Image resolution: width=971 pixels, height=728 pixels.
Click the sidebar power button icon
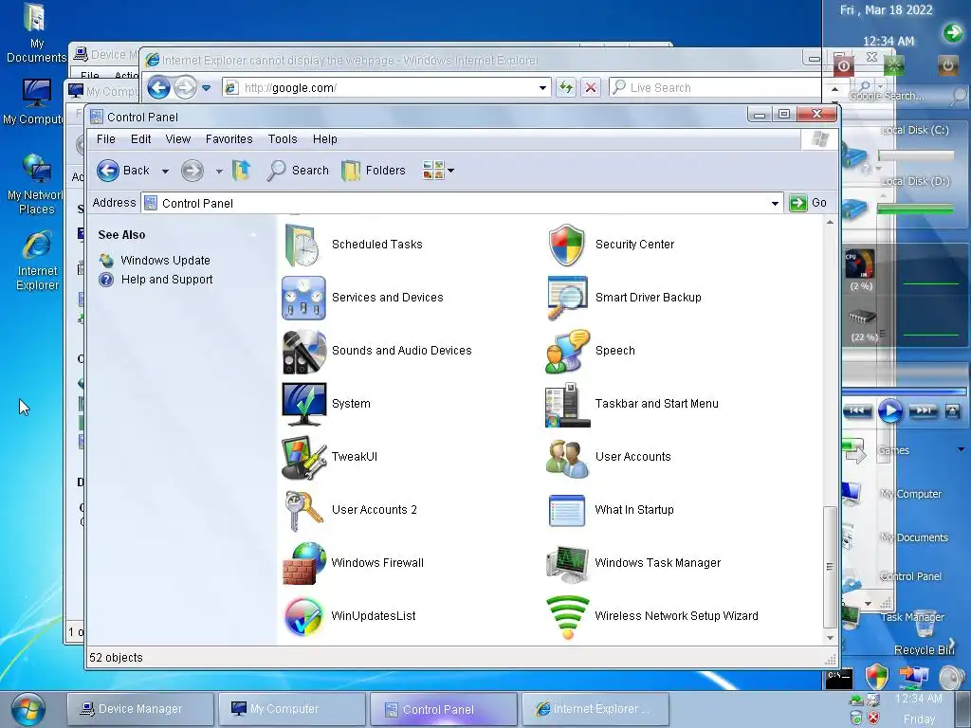pyautogui.click(x=947, y=64)
